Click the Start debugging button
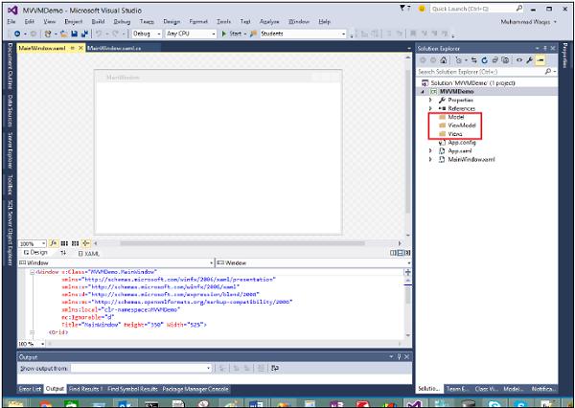 pos(230,34)
